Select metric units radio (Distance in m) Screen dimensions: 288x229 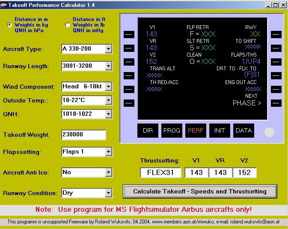coord(9,25)
